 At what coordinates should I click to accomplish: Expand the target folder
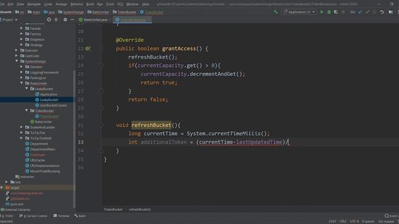pos(2,187)
